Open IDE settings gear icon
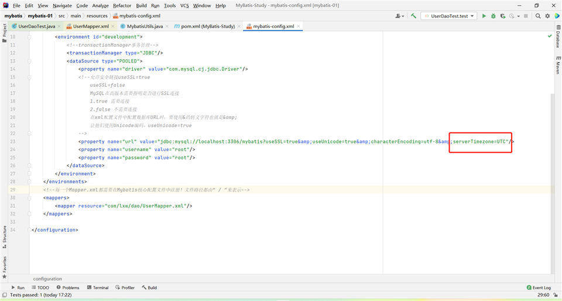562x301 pixels. tap(547, 16)
